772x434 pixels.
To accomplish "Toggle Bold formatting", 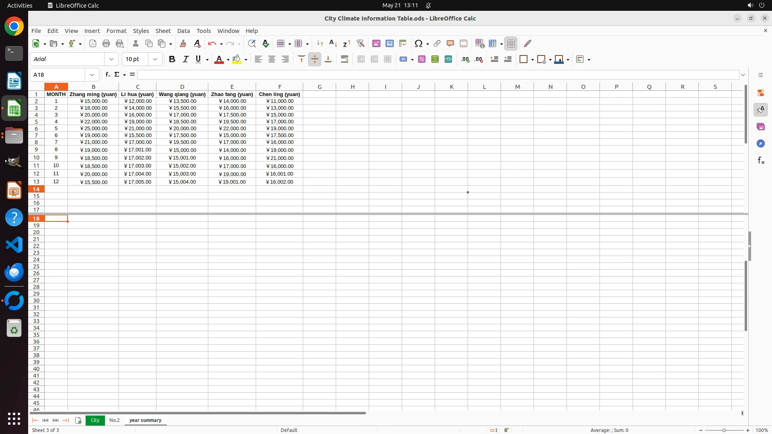I will (x=172, y=59).
